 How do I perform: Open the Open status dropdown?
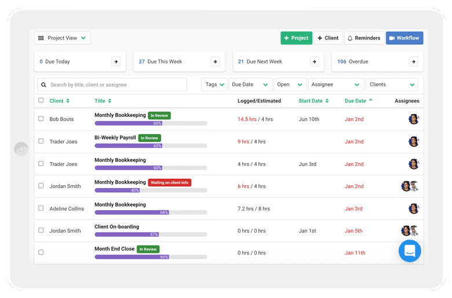pyautogui.click(x=290, y=84)
